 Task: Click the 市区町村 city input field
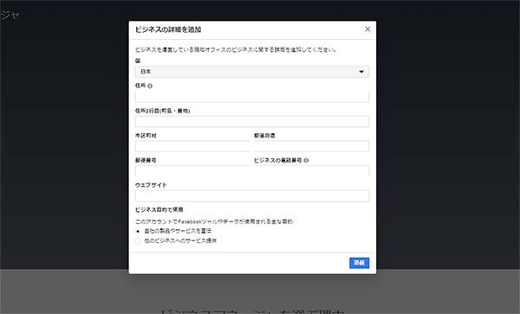(x=192, y=146)
